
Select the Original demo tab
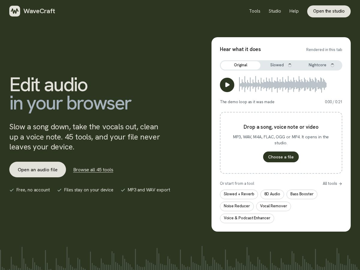(241, 65)
